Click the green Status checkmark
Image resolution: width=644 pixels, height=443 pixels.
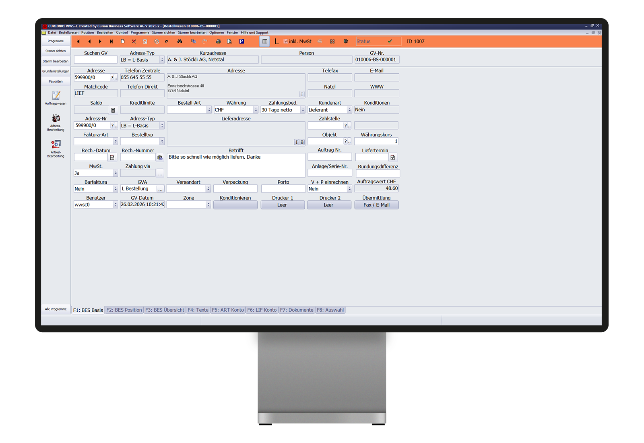390,41
